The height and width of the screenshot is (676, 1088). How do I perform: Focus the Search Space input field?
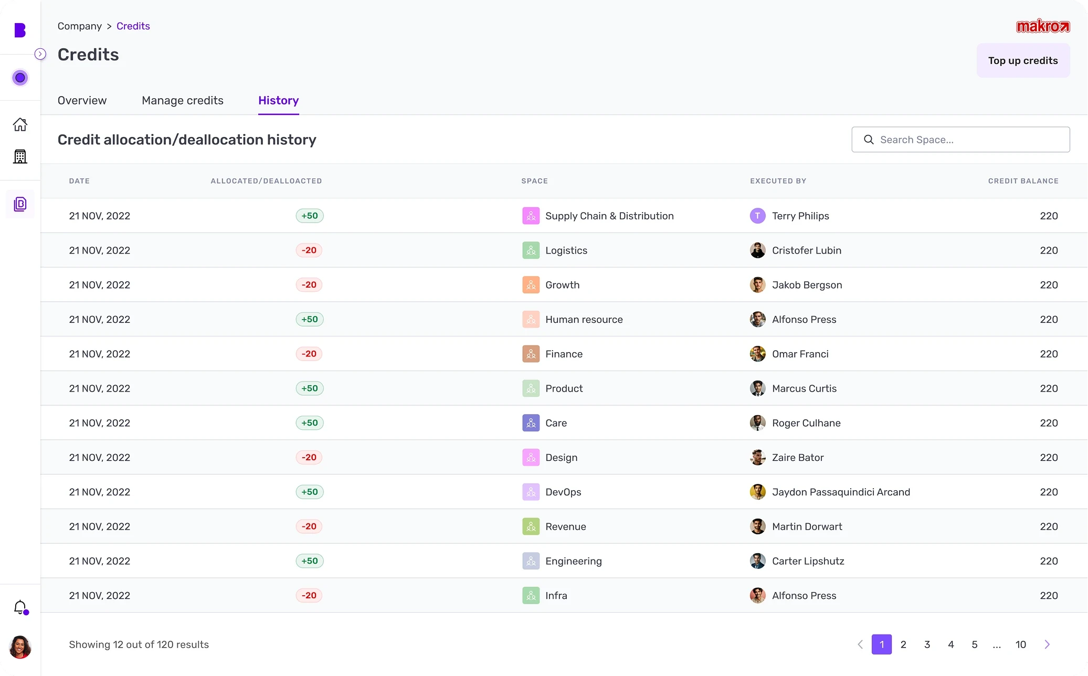(x=960, y=140)
